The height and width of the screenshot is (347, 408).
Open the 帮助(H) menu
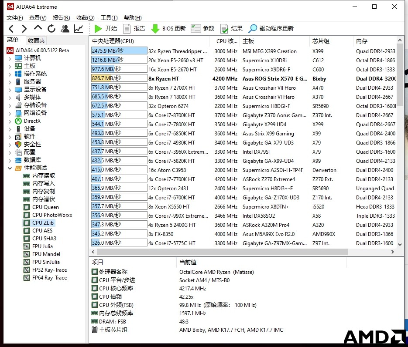pyautogui.click(x=133, y=18)
